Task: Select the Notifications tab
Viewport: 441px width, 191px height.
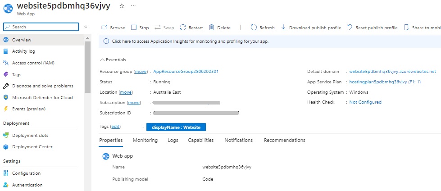Action: pos(238,140)
